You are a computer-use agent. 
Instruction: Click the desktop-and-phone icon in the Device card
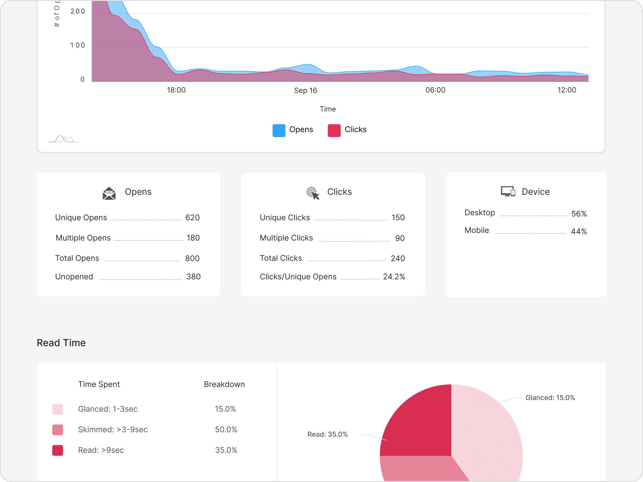(508, 192)
